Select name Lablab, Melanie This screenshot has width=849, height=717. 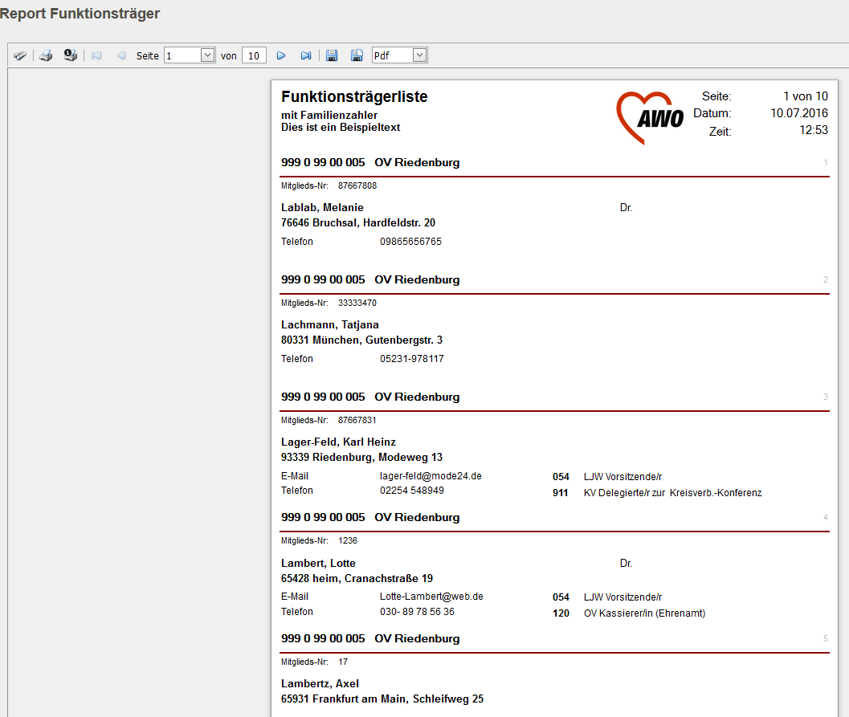point(322,208)
